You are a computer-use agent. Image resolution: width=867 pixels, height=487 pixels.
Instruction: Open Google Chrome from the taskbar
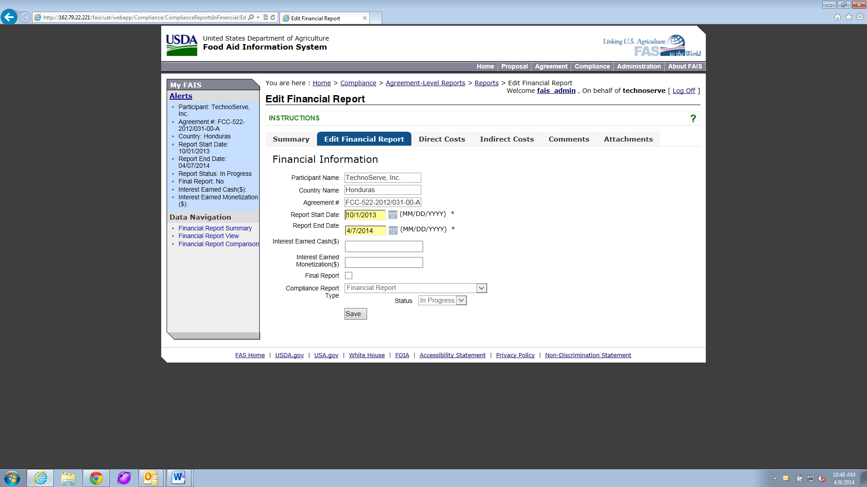coord(96,478)
